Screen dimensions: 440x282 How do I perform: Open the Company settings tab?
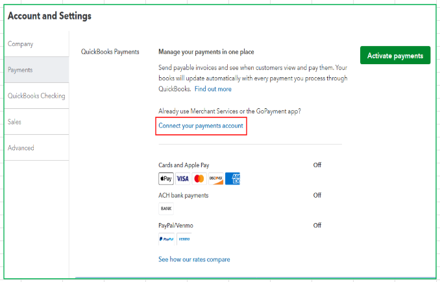[21, 44]
